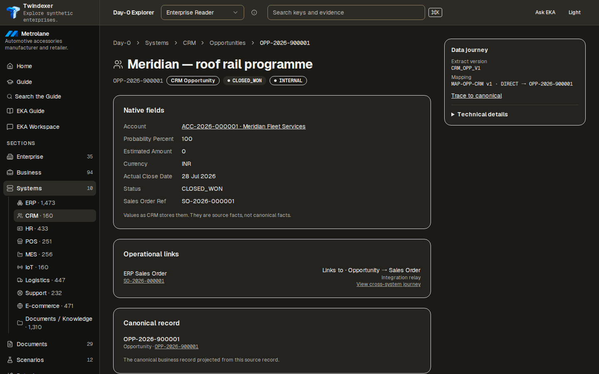The width and height of the screenshot is (599, 374).
Task: Open the Enterprise Reader dropdown
Action: (x=203, y=12)
